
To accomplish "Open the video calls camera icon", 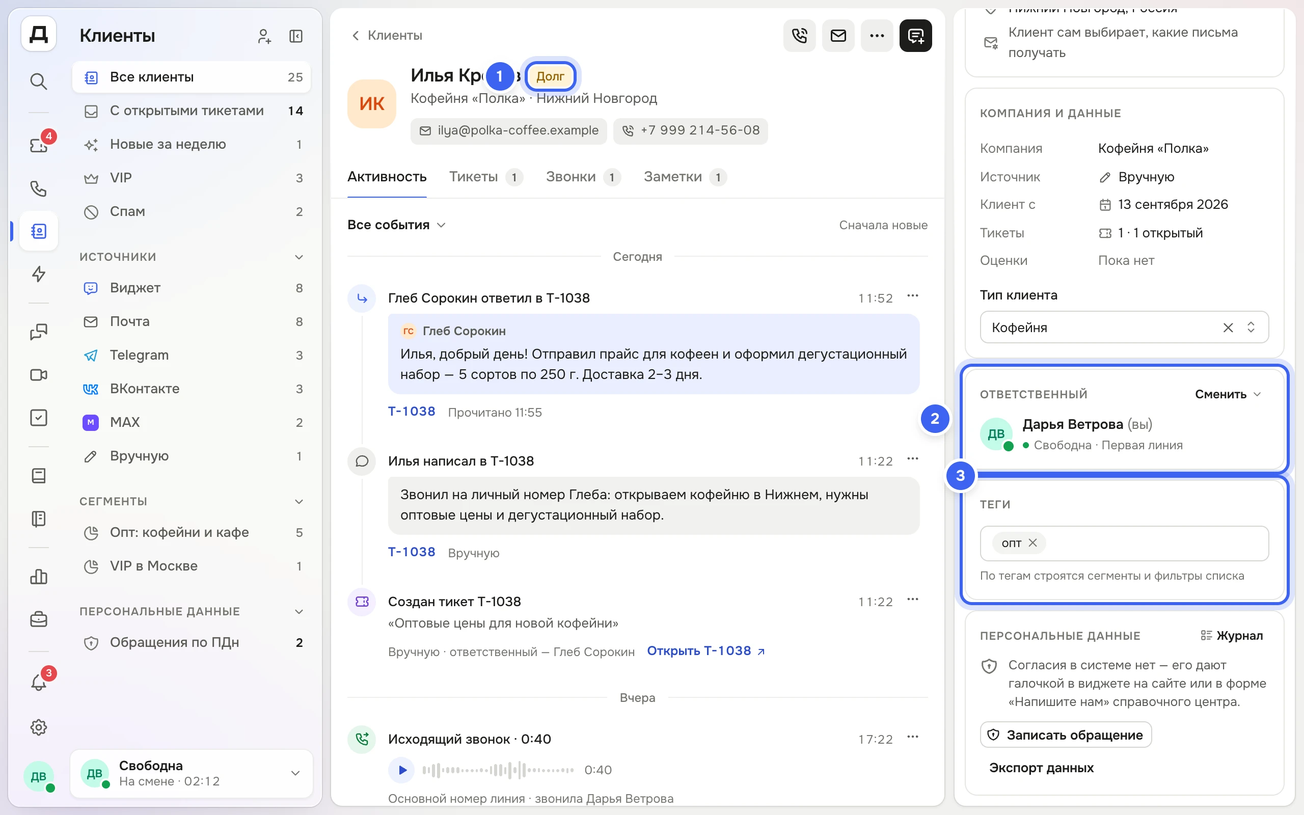I will tap(38, 374).
